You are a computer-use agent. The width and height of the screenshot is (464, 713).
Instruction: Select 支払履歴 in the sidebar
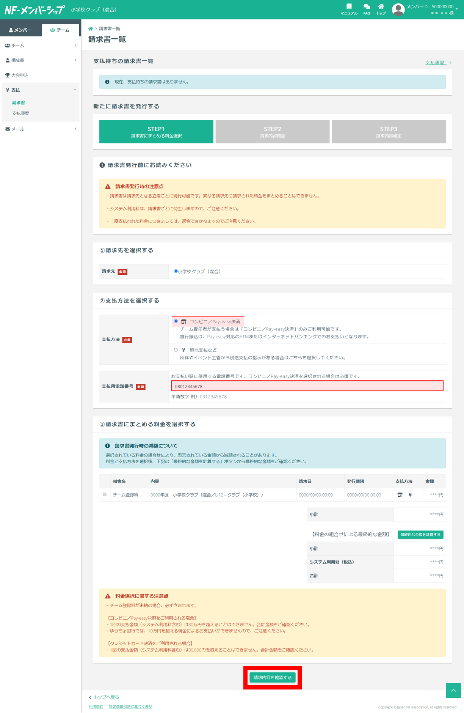[20, 113]
